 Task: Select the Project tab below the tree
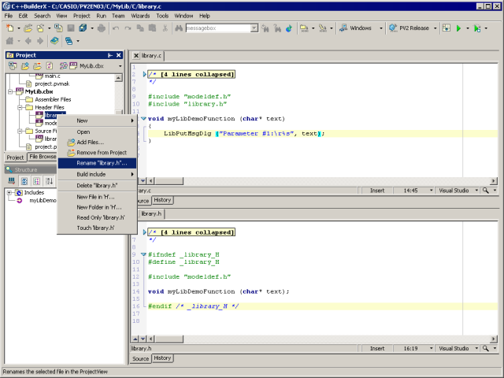coord(15,157)
